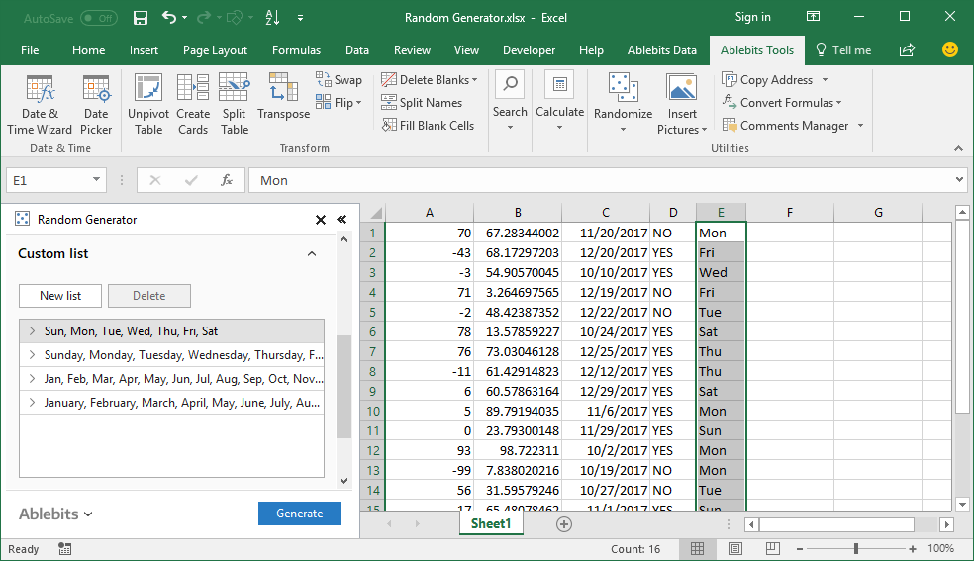Click Fill Blank Cells
Screen dimensions: 974x561
point(428,126)
